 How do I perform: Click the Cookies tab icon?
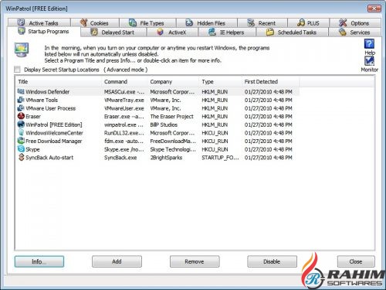83,22
